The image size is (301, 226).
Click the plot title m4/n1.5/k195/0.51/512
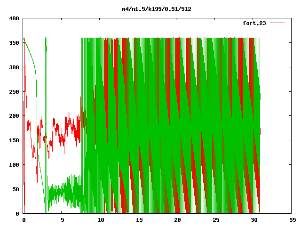tap(157, 9)
